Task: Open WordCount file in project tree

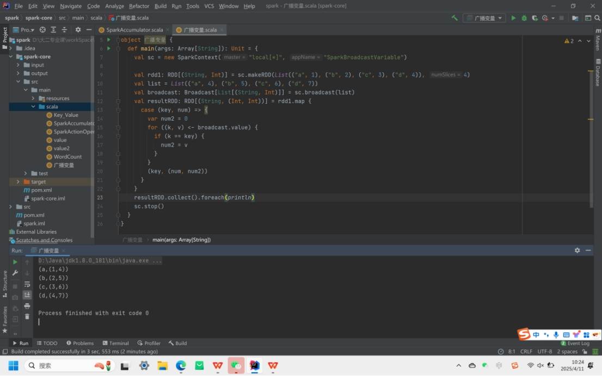Action: click(x=67, y=157)
